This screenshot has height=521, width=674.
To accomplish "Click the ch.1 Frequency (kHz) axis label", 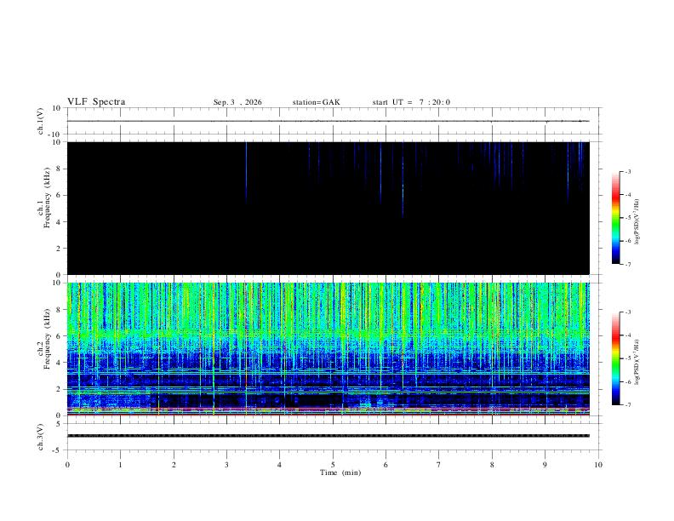I will pyautogui.click(x=43, y=198).
